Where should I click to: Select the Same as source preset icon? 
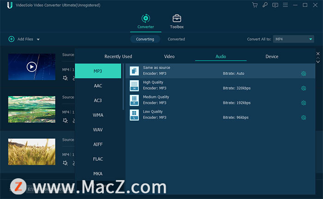click(x=134, y=71)
